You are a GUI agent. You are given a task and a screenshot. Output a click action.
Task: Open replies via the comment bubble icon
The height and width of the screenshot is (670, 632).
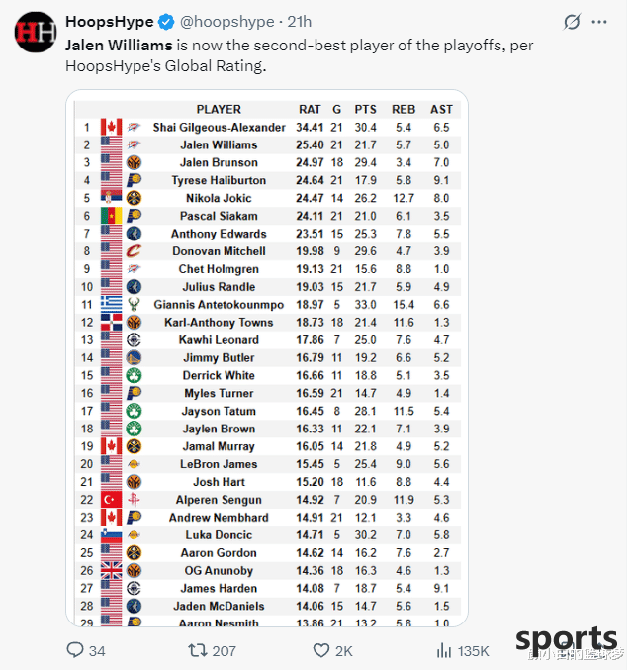click(75, 650)
